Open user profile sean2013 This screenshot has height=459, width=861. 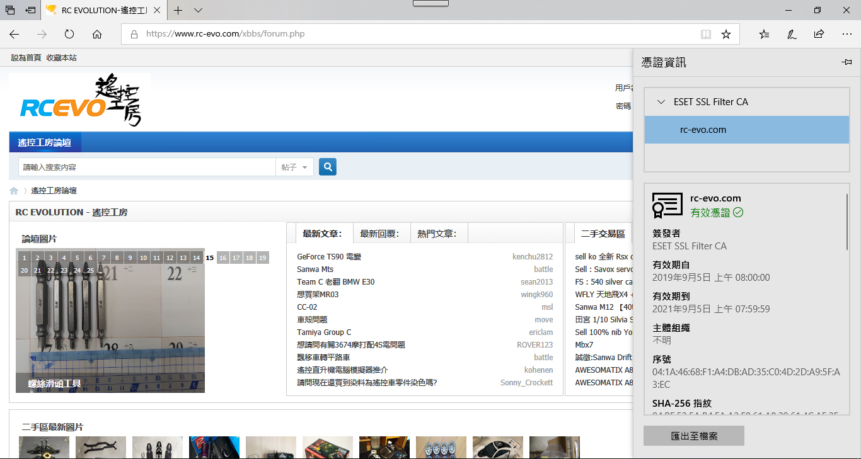(x=536, y=282)
